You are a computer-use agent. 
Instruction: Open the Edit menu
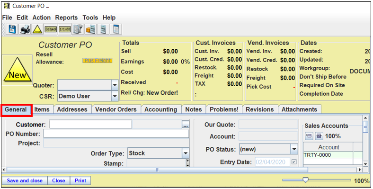(x=22, y=18)
